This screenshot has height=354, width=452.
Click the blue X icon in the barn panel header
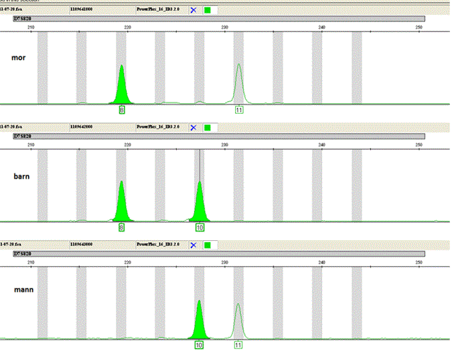tap(194, 127)
